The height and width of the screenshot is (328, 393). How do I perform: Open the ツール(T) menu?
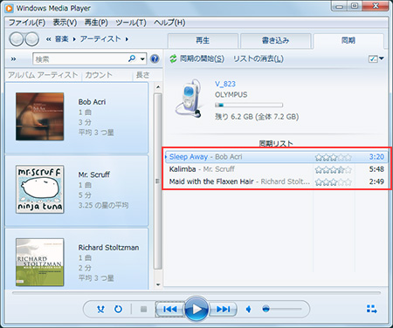(131, 23)
